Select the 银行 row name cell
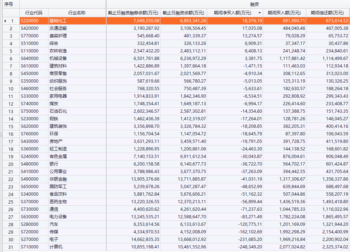Image resolution: width=350 pixels, height=252 pixels. [54, 164]
